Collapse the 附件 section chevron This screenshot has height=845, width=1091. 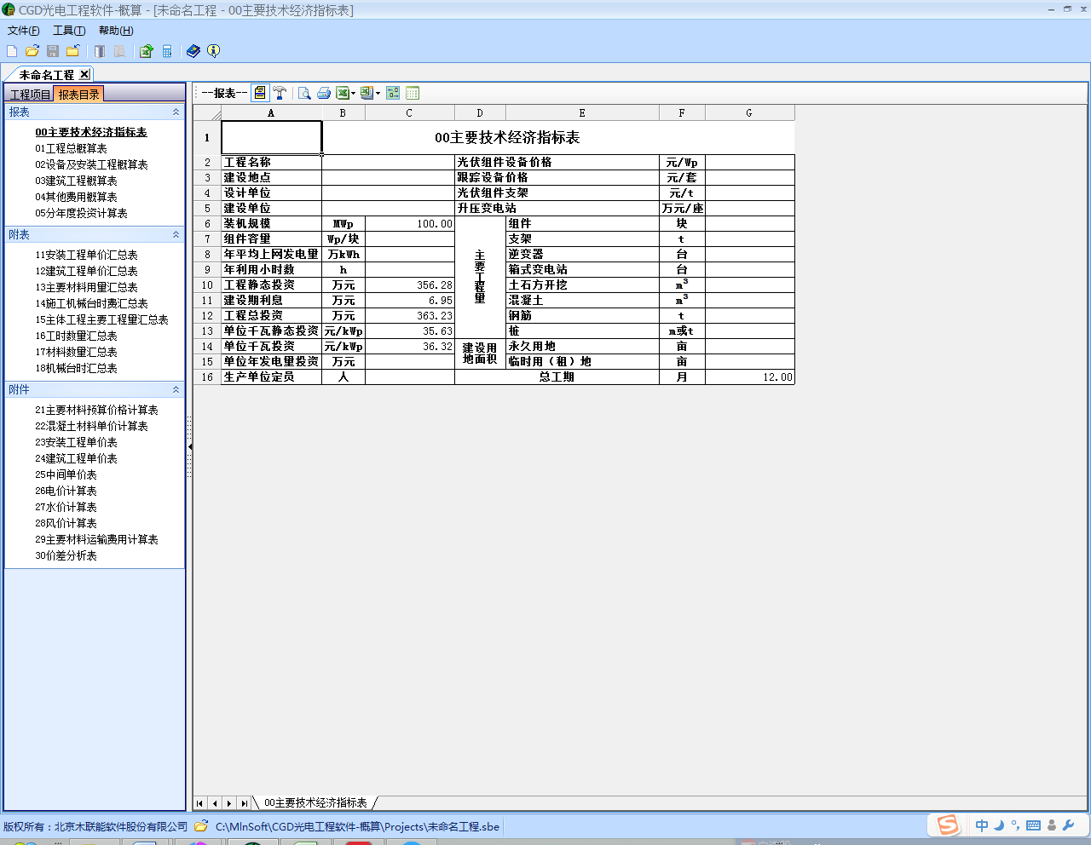point(176,389)
